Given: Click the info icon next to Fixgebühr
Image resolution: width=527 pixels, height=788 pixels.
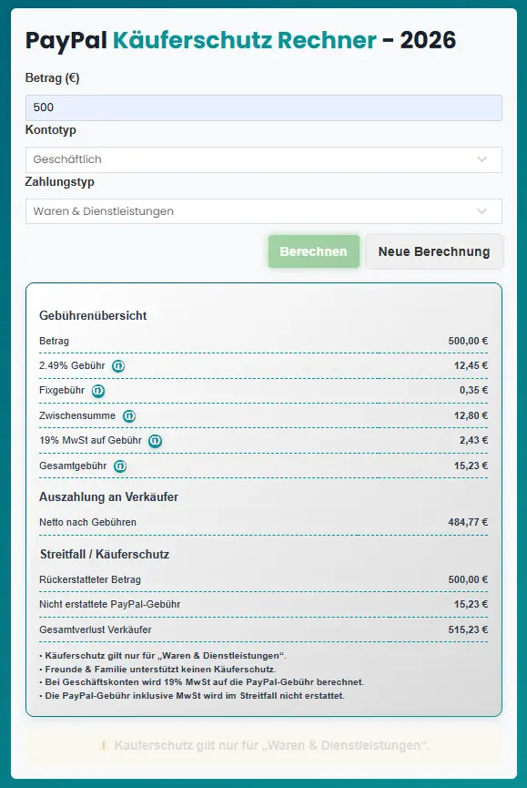Looking at the screenshot, I should [x=97, y=390].
